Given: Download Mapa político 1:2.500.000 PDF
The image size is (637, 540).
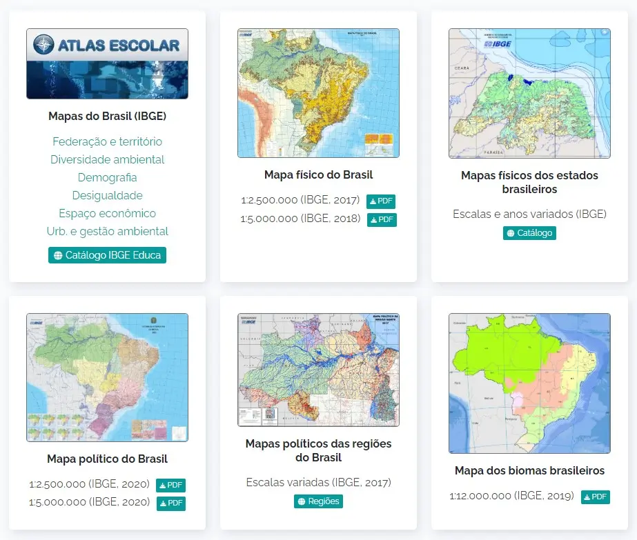Looking at the screenshot, I should 170,486.
